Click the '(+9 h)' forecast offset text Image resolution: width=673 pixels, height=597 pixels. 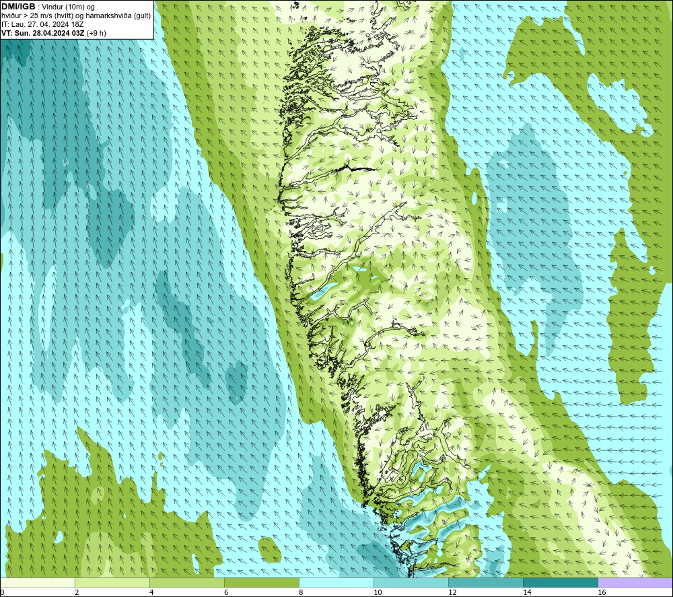[96, 33]
